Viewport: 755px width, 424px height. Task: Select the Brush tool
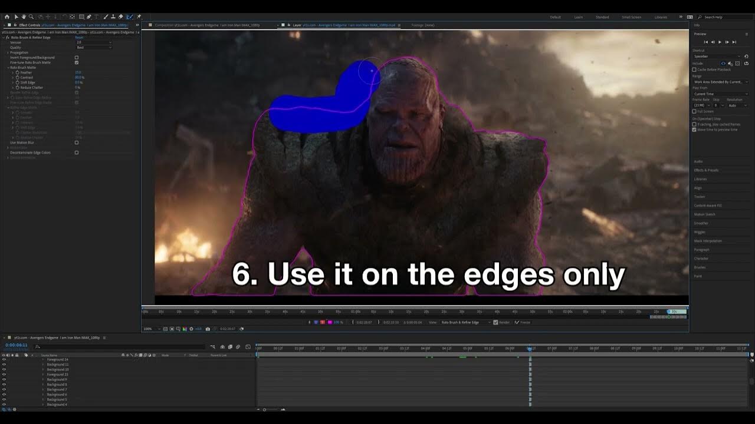(x=106, y=17)
